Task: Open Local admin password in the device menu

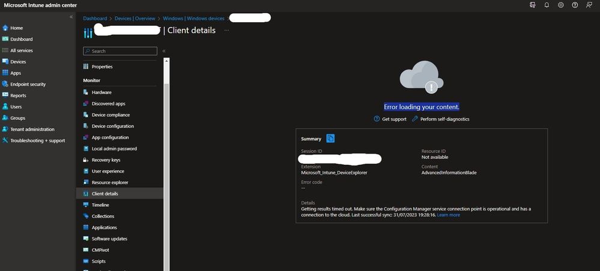Action: pyautogui.click(x=114, y=149)
